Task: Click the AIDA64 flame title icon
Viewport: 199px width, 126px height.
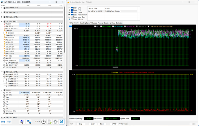Action: click(x=68, y=2)
